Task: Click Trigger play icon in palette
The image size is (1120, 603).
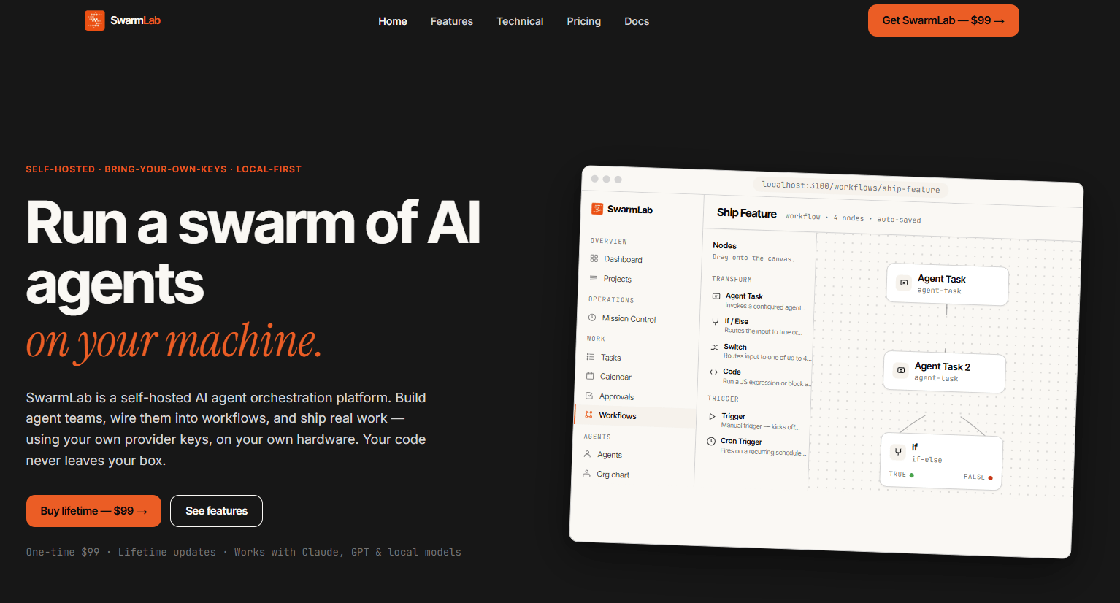Action: (712, 416)
